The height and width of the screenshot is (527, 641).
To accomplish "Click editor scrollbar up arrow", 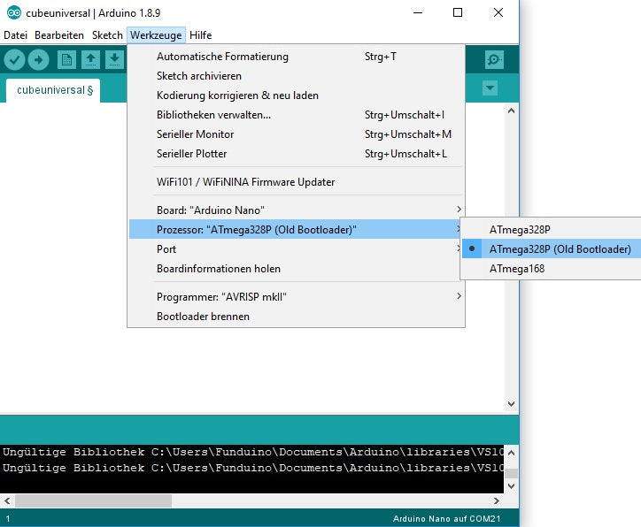I will 511,111.
